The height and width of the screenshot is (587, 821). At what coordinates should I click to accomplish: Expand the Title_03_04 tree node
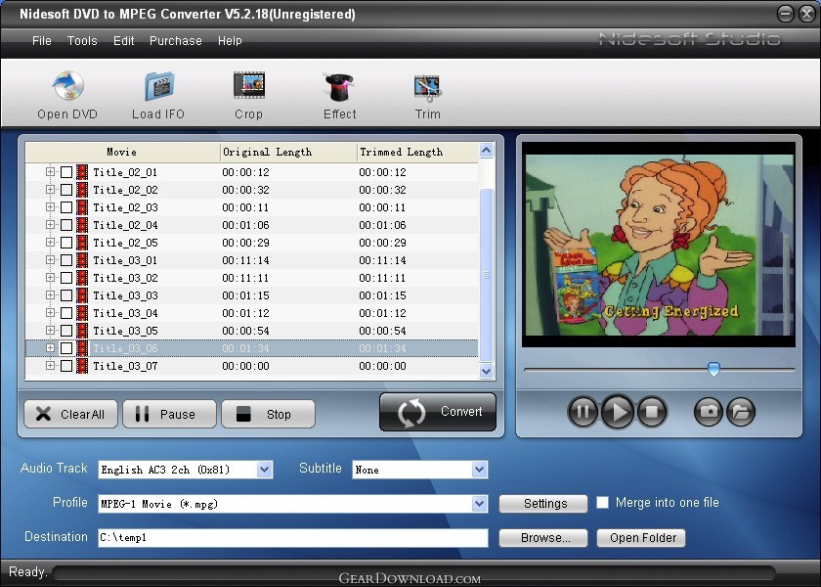click(50, 312)
